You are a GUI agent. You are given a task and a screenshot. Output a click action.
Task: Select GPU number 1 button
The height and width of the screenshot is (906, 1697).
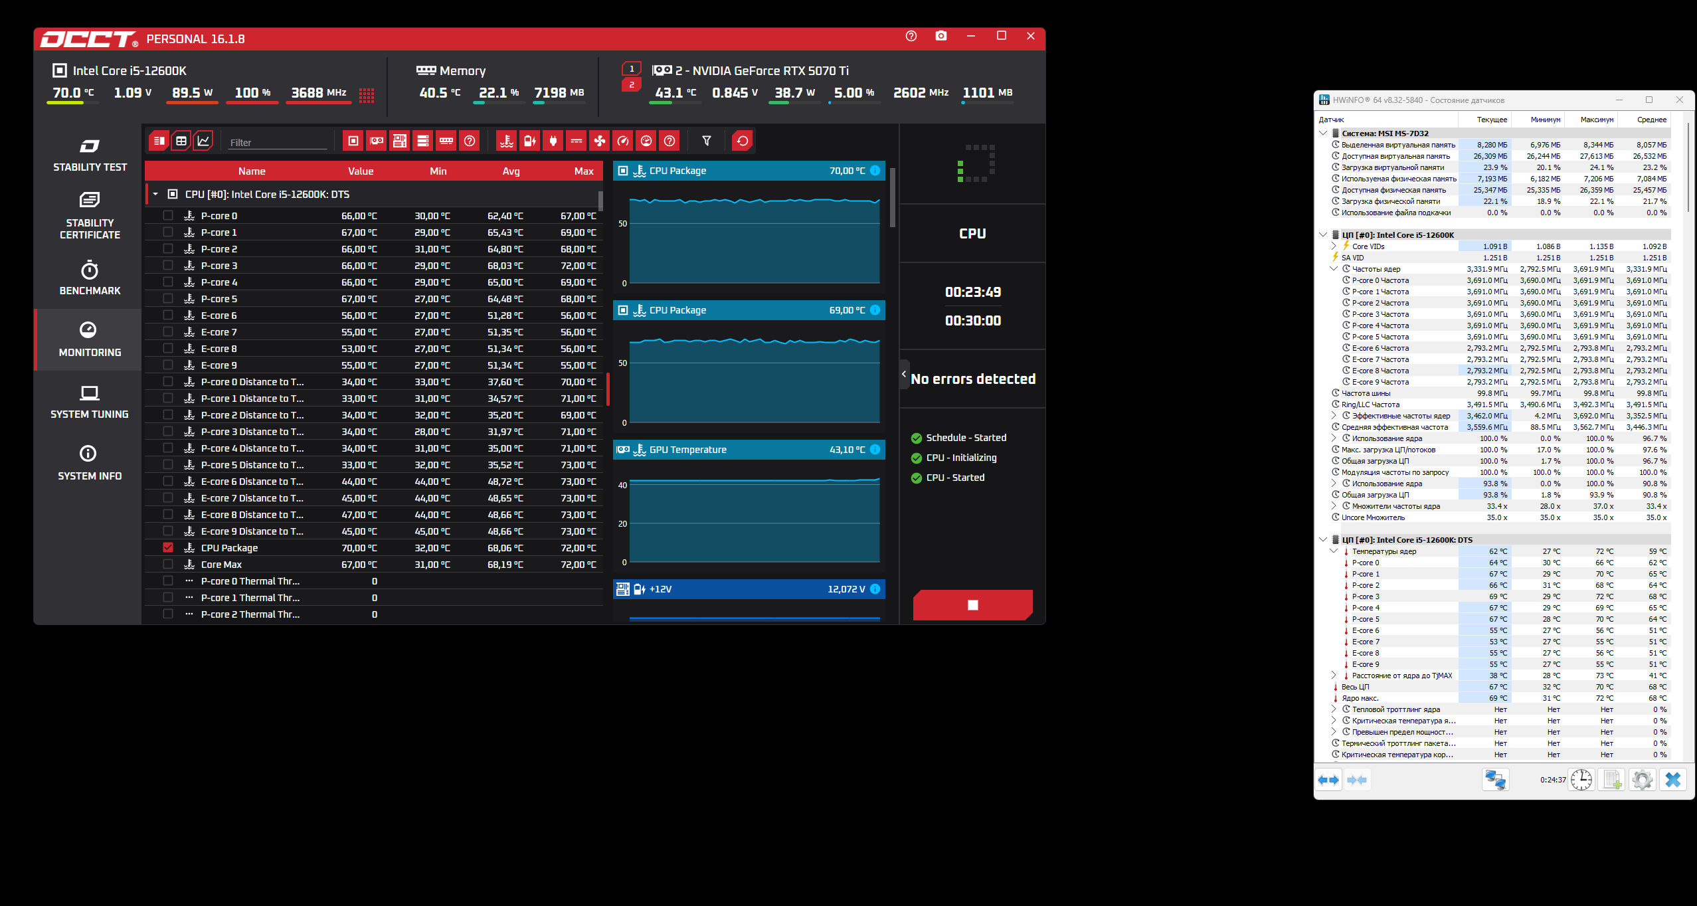click(x=631, y=68)
